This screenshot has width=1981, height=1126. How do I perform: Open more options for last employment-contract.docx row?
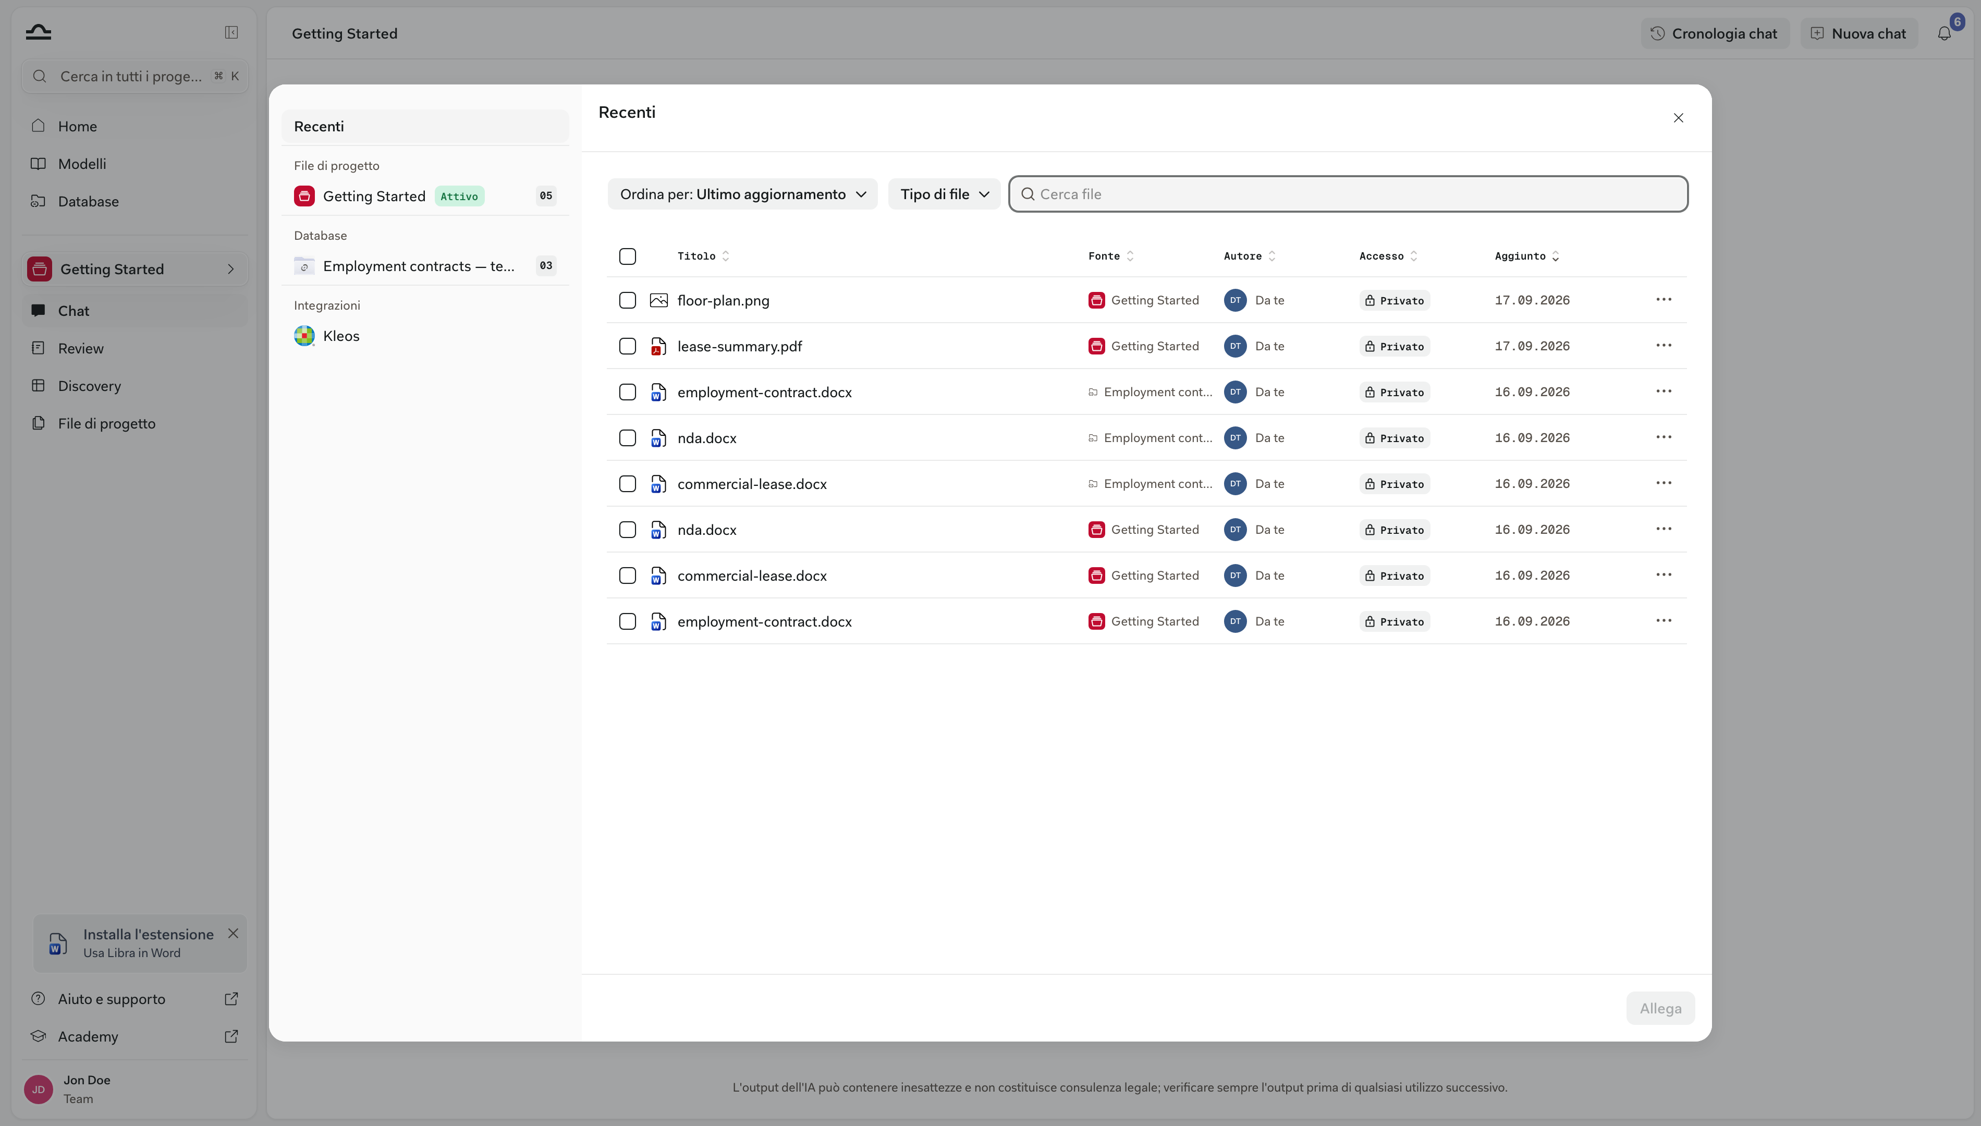(x=1664, y=621)
